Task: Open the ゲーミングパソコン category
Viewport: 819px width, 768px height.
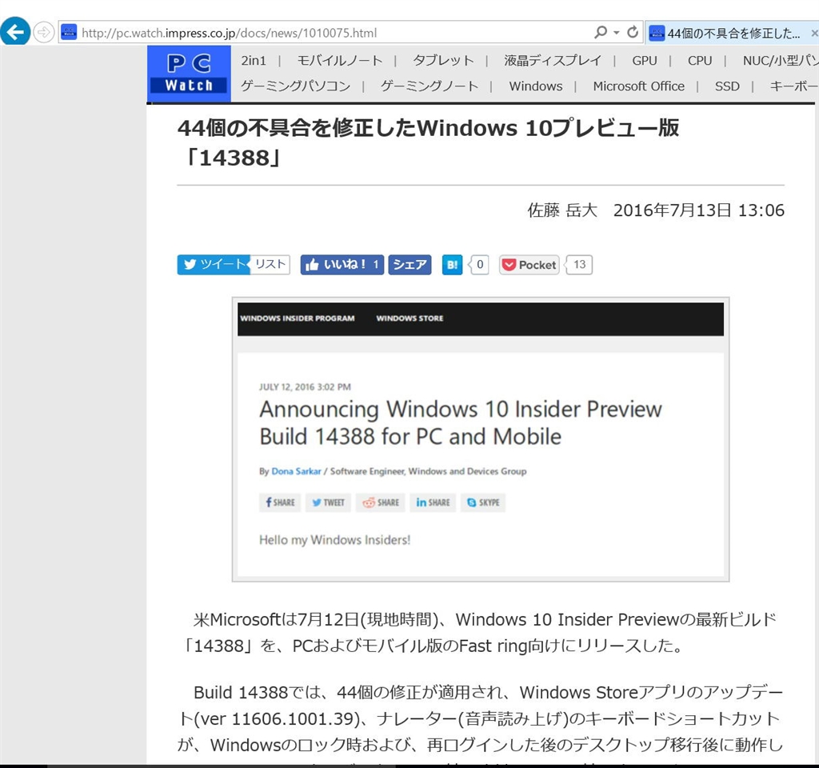Action: (x=296, y=86)
